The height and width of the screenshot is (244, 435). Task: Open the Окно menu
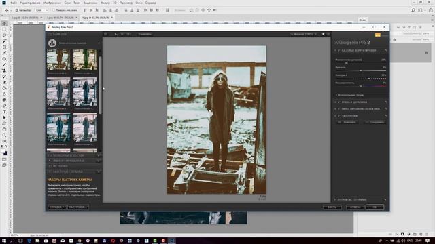tap(139, 3)
